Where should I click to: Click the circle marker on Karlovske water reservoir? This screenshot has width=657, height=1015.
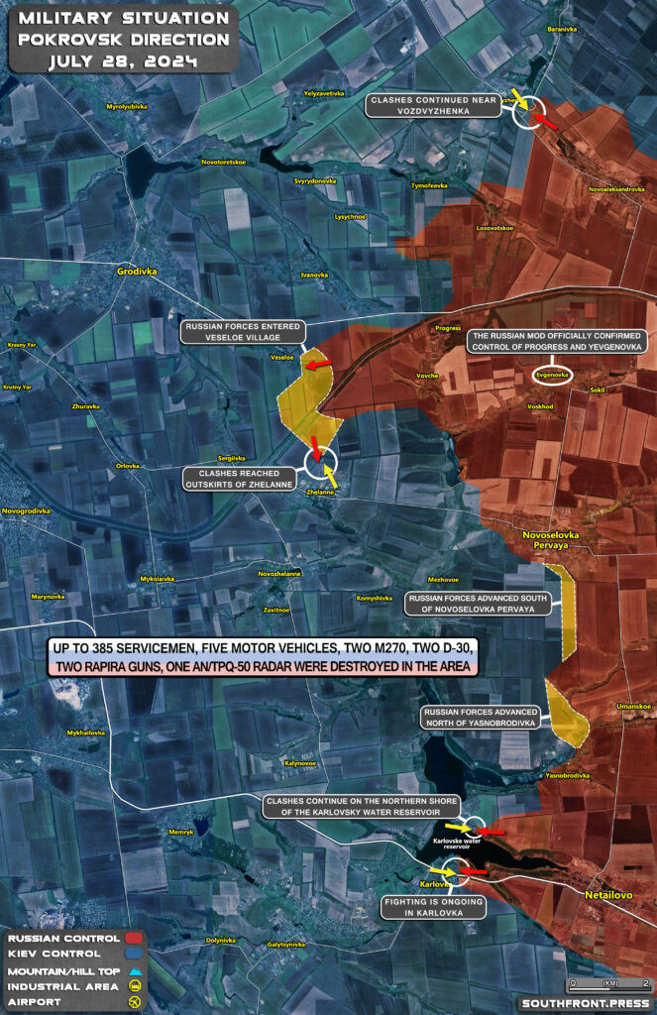(x=474, y=828)
